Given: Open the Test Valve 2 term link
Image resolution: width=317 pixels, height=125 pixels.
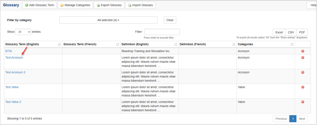Looking at the screenshot, I should (x=13, y=102).
